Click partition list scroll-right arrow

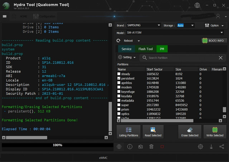coord(220,121)
